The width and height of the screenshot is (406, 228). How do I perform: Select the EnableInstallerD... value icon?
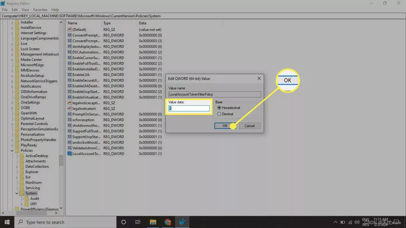[70, 69]
